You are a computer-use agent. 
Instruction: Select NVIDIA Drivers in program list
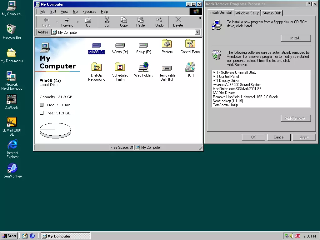pyautogui.click(x=261, y=93)
